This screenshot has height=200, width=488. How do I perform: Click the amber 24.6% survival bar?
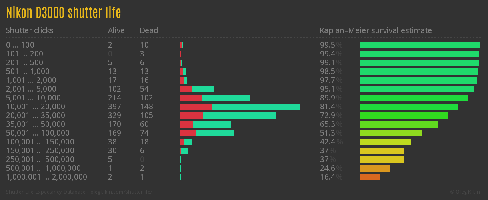(x=374, y=168)
